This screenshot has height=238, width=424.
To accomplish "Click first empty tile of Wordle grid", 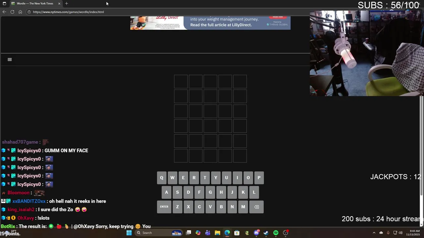I will click(181, 82).
